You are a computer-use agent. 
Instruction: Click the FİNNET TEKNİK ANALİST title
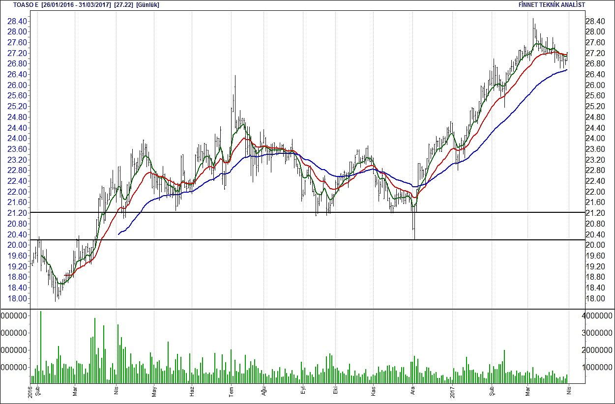tap(552, 5)
